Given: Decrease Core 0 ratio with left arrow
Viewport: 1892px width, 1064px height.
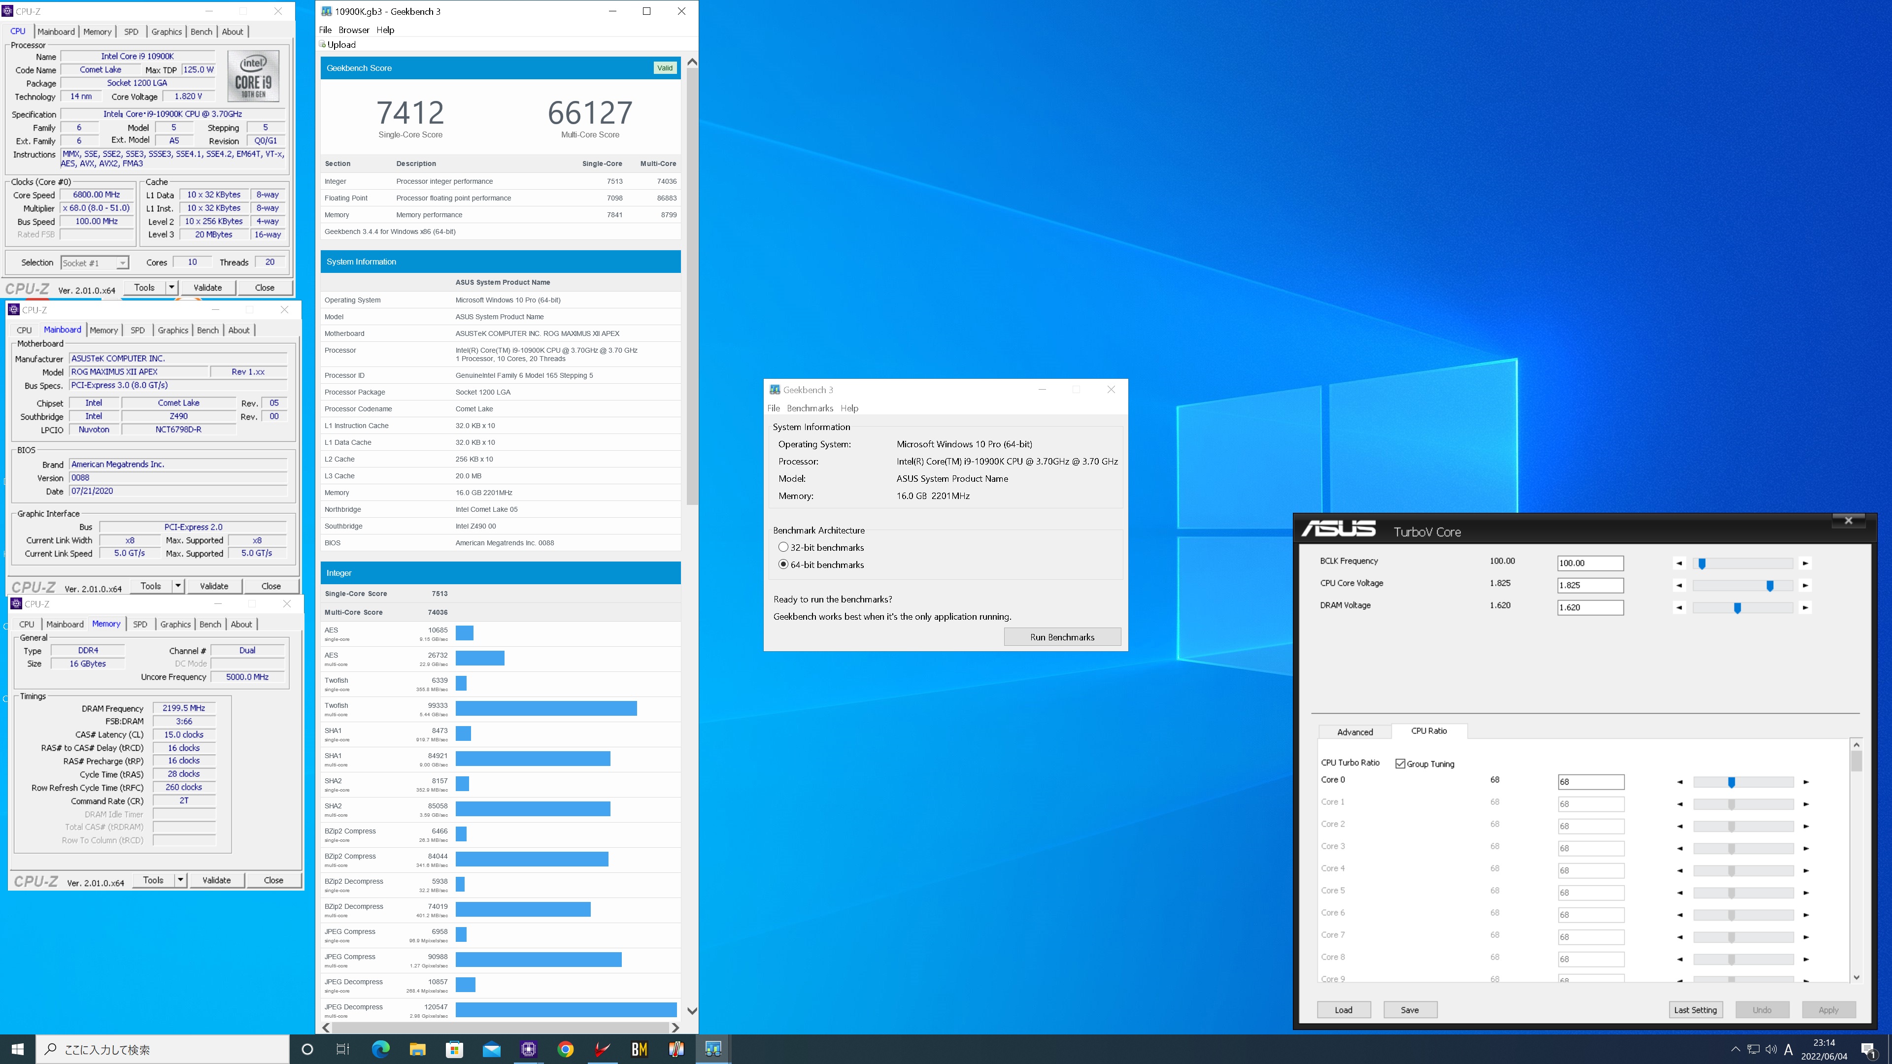Looking at the screenshot, I should pos(1680,782).
